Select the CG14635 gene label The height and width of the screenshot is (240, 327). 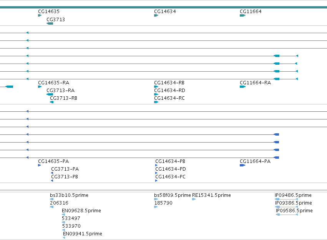coord(49,12)
